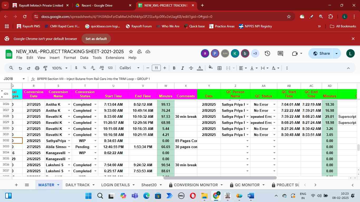This screenshot has height=202, width=360.
Task: Open the text wrapping dropdown
Action: tap(265, 68)
